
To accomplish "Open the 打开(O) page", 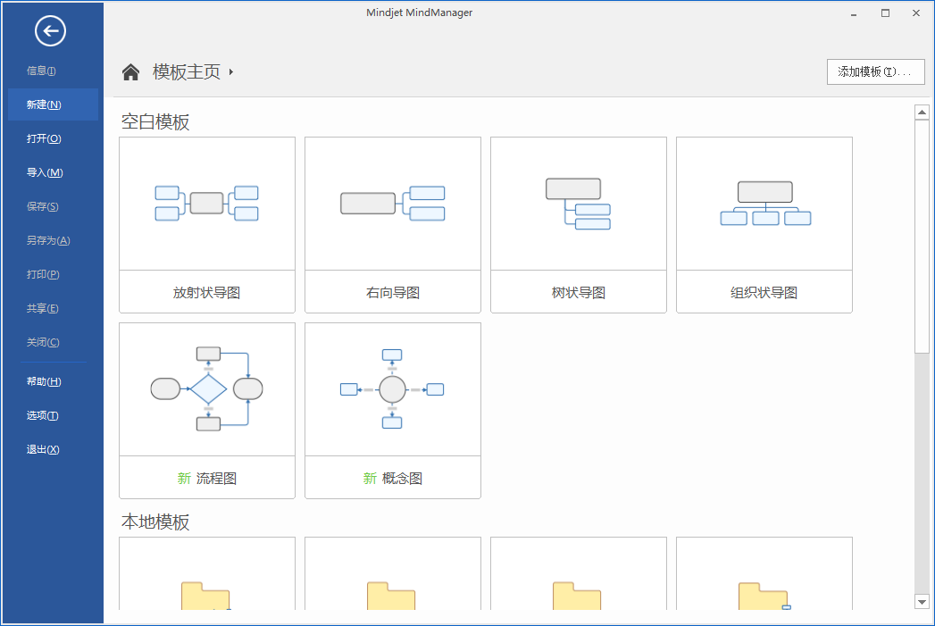I will 44,138.
